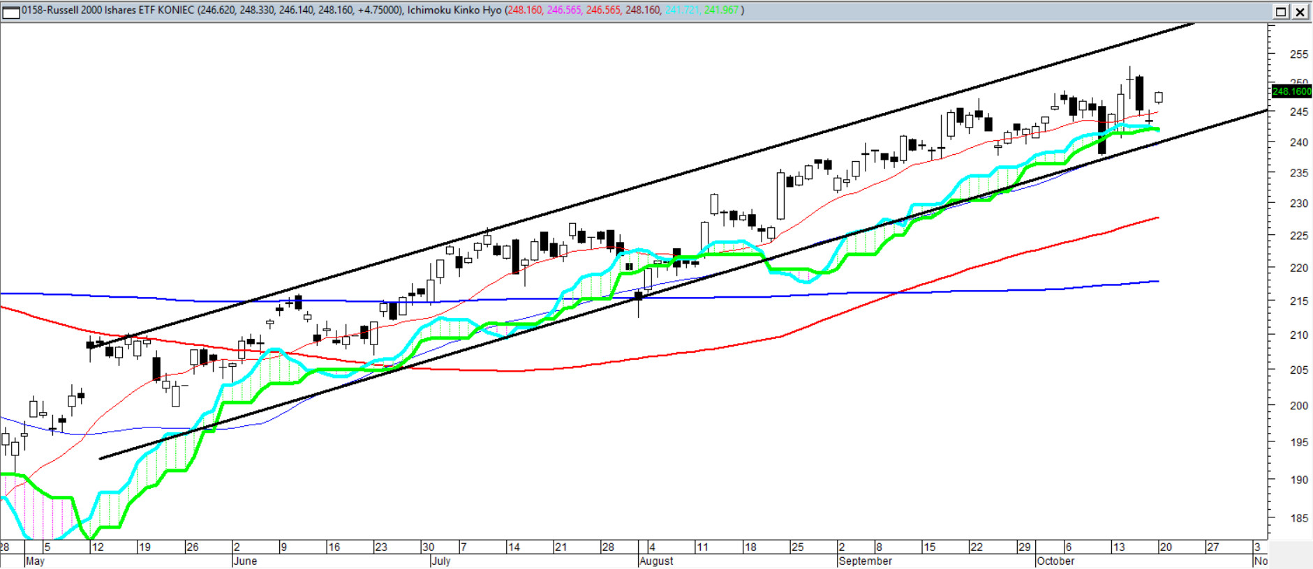Click the 'July' month label on time axis
Viewport: 1313px width, 569px height.
pos(440,561)
